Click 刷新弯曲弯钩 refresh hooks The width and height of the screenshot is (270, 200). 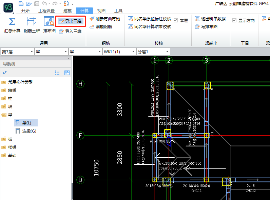tap(105, 19)
